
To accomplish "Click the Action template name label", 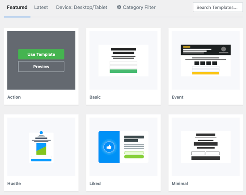I will click(14, 97).
